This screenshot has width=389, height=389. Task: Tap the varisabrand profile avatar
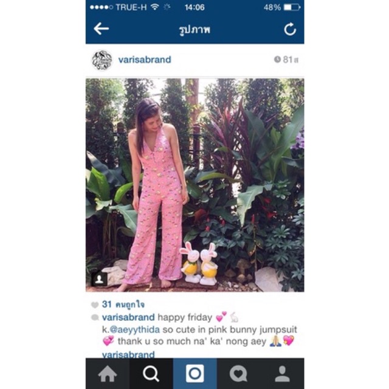coord(102,60)
